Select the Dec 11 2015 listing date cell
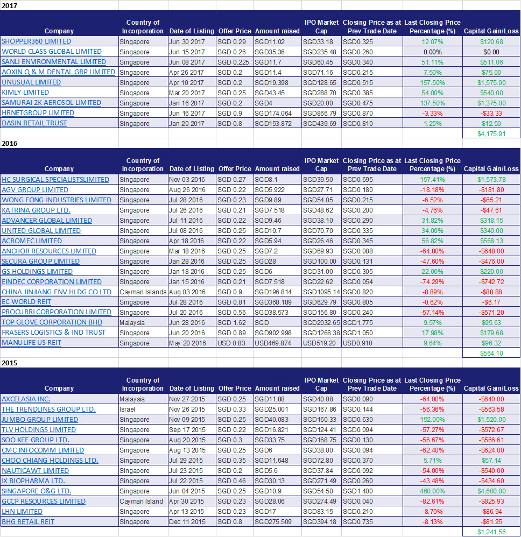521x537 pixels. coord(192,522)
